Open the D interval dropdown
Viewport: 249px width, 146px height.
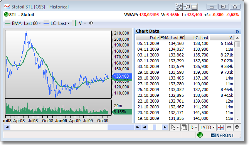[x=193, y=127]
